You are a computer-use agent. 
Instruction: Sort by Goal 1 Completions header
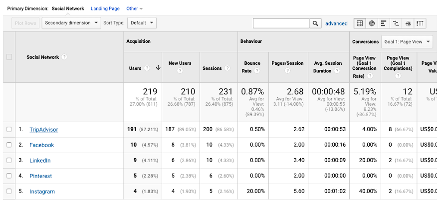(x=398, y=63)
